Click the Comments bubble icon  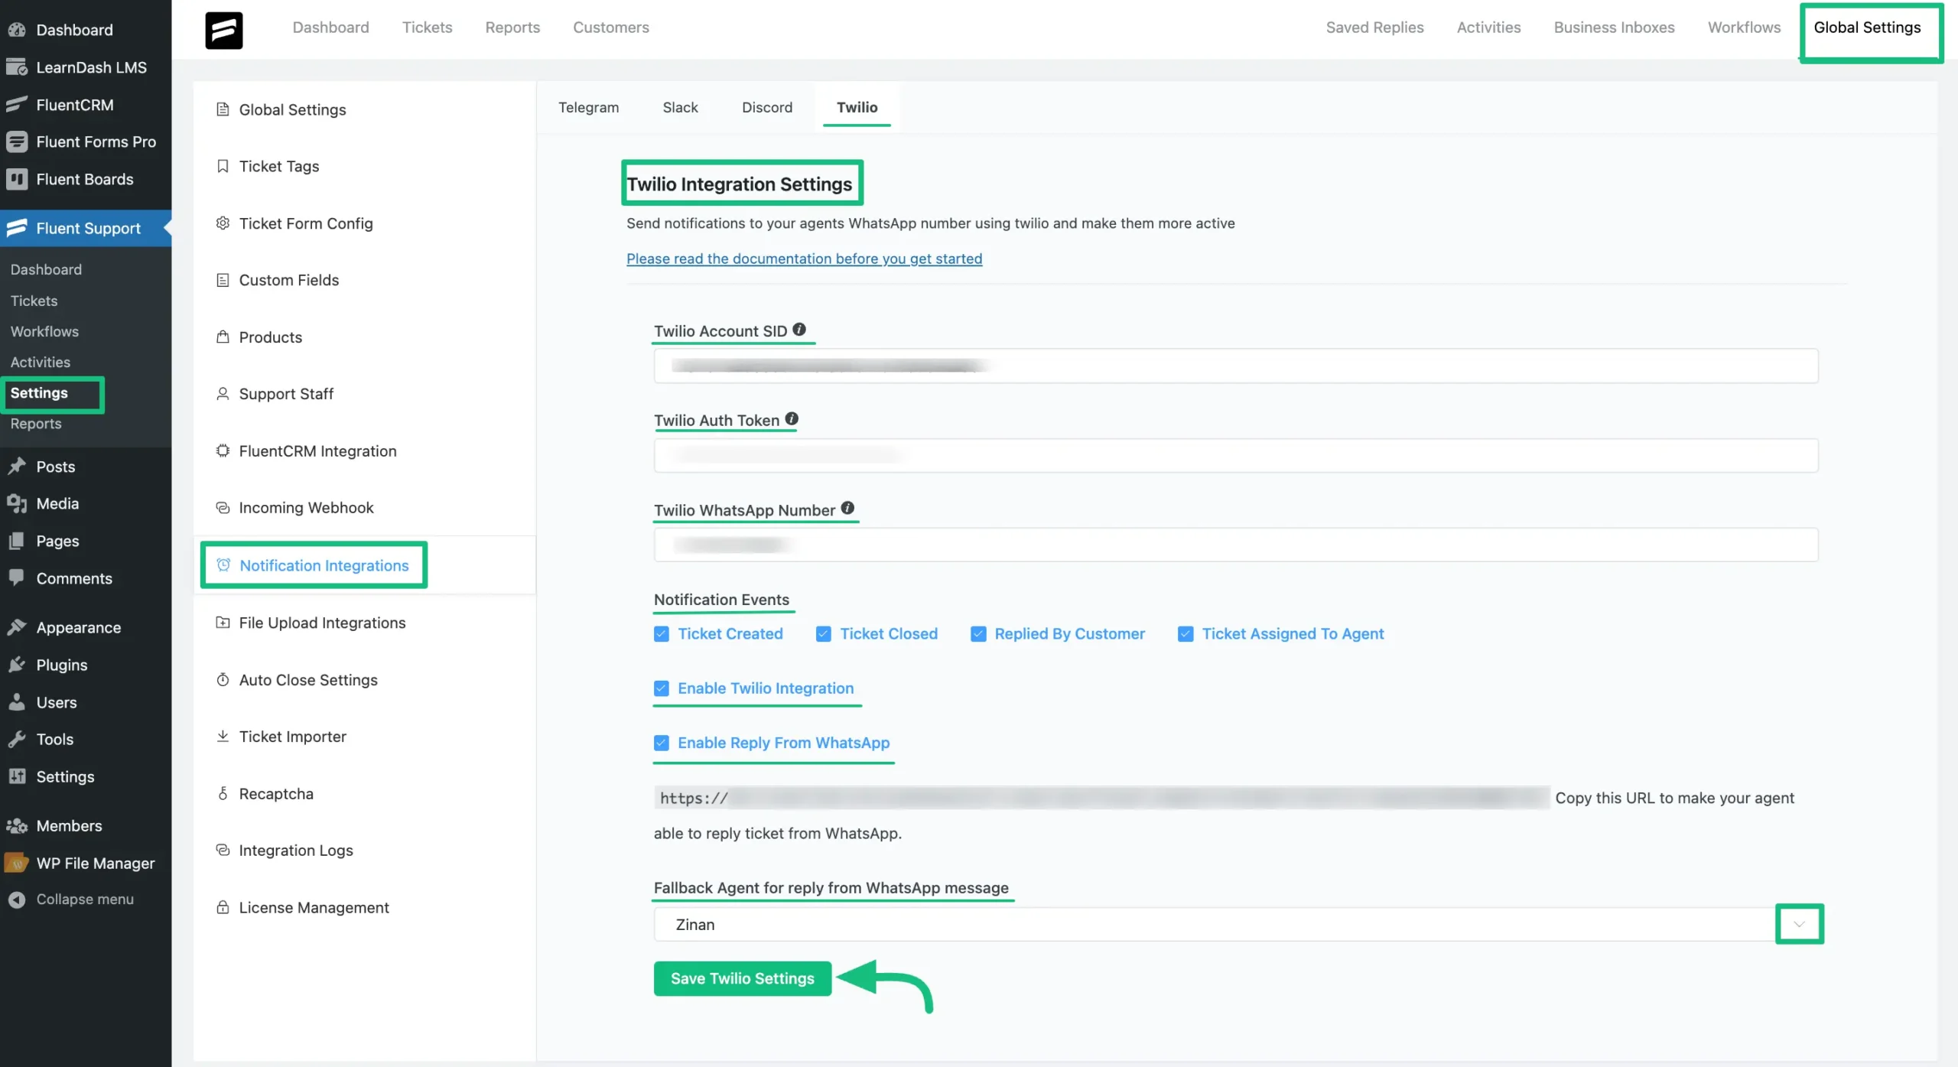(x=17, y=578)
